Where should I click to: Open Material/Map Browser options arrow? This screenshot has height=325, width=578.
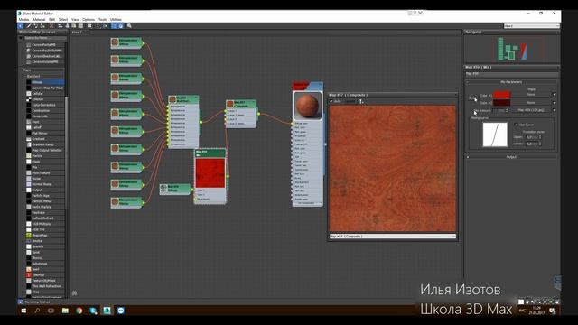[21, 38]
